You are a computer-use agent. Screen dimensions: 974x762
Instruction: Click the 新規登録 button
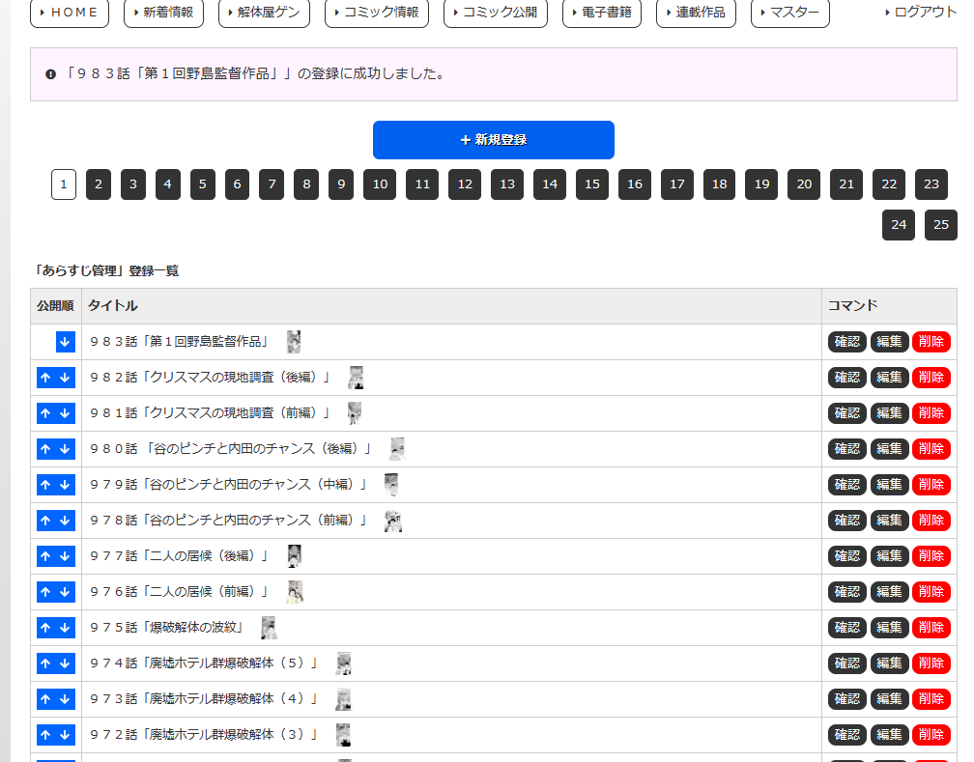point(494,140)
